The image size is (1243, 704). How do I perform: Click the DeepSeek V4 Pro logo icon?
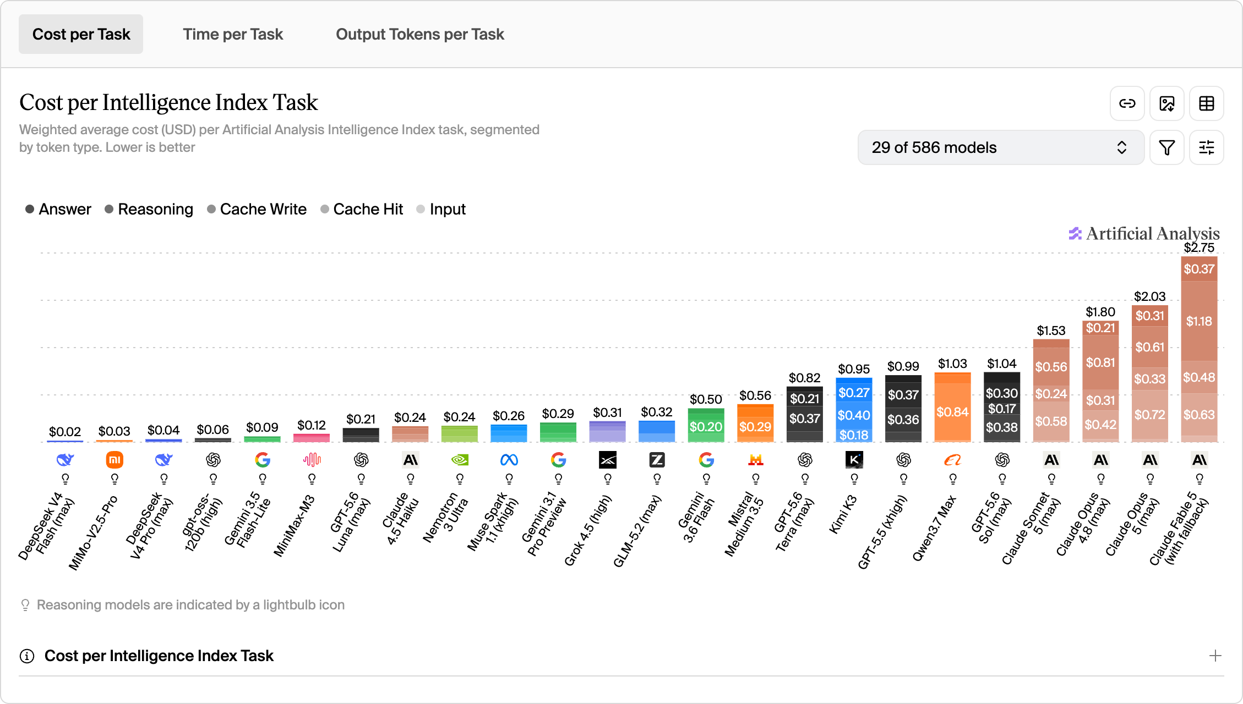point(163,460)
